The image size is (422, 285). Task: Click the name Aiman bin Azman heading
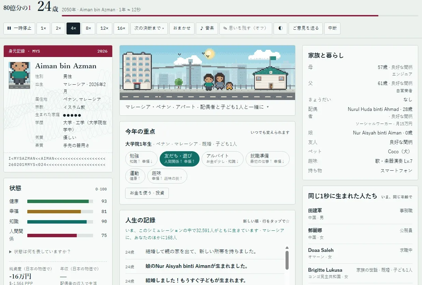66,66
